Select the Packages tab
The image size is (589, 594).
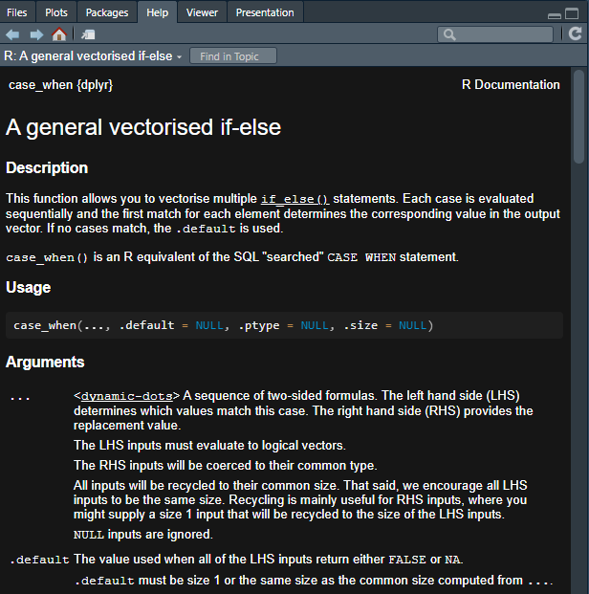click(107, 12)
